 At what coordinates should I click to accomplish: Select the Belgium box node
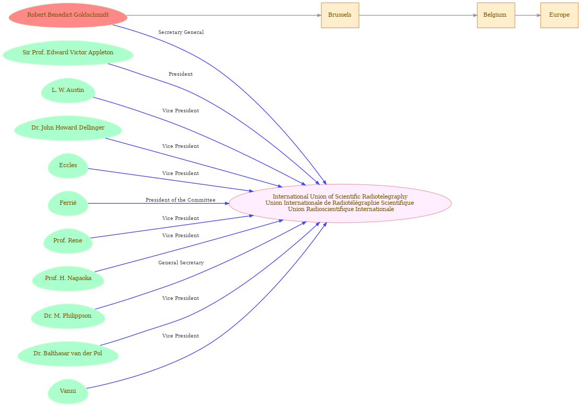tap(496, 15)
